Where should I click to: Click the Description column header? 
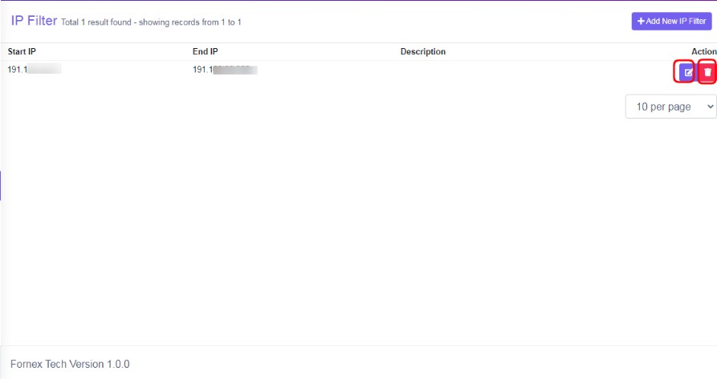tap(423, 51)
